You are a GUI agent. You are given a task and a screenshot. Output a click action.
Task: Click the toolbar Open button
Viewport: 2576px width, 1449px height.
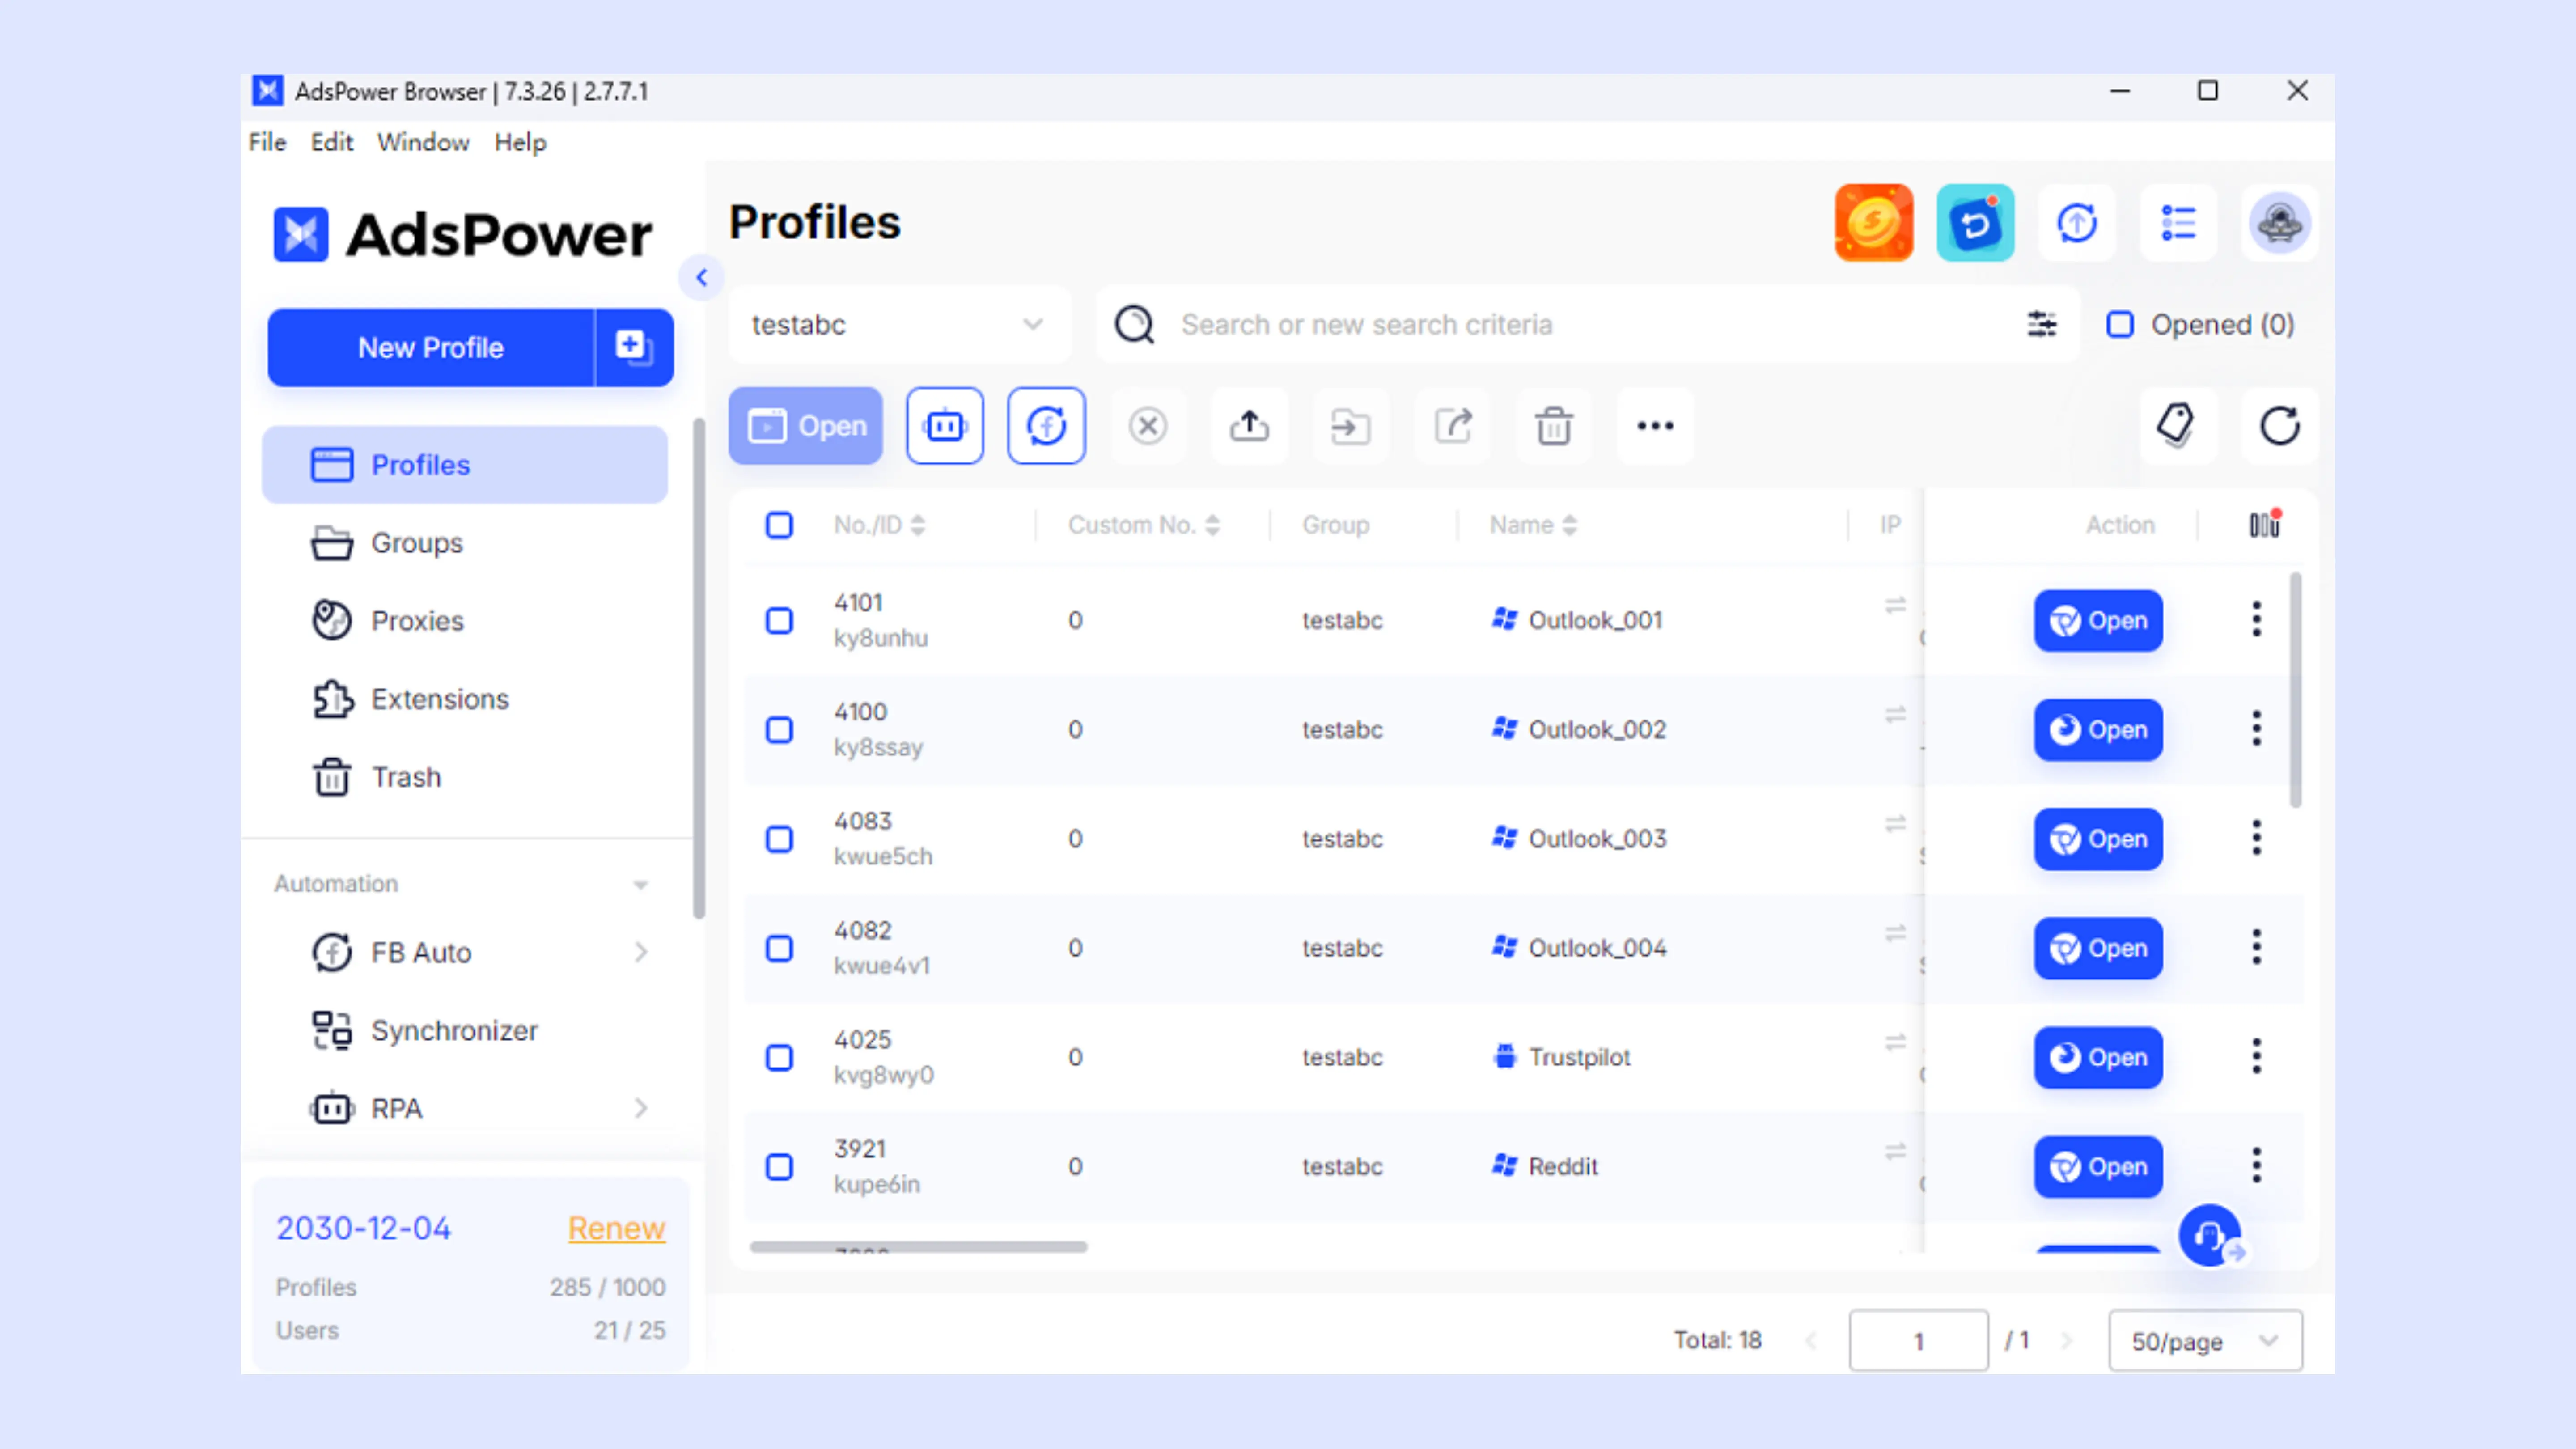pyautogui.click(x=805, y=426)
